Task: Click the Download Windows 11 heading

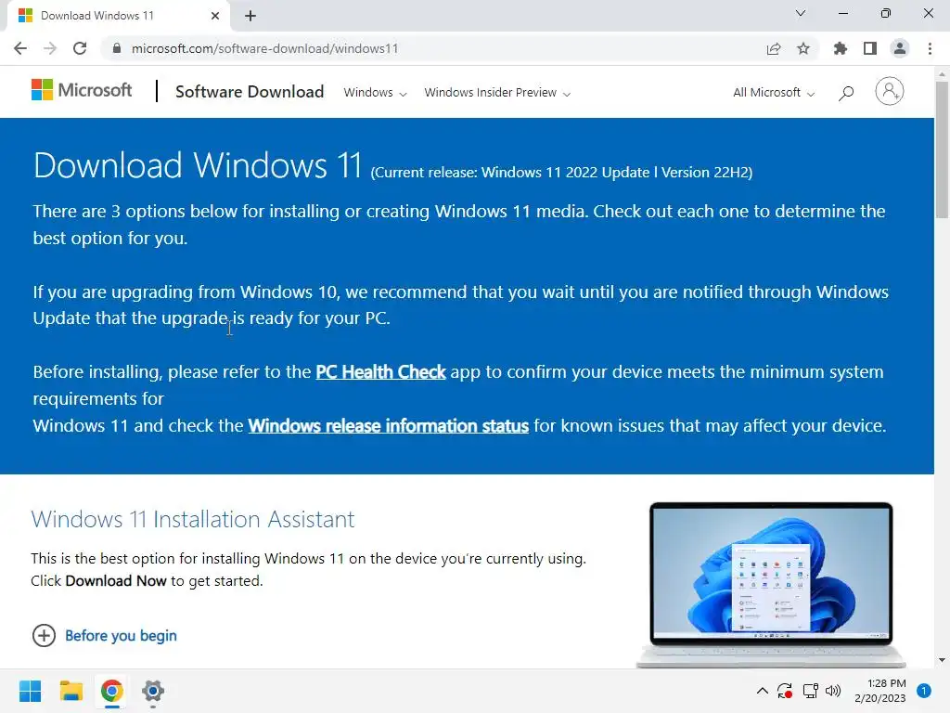Action: coord(198,165)
